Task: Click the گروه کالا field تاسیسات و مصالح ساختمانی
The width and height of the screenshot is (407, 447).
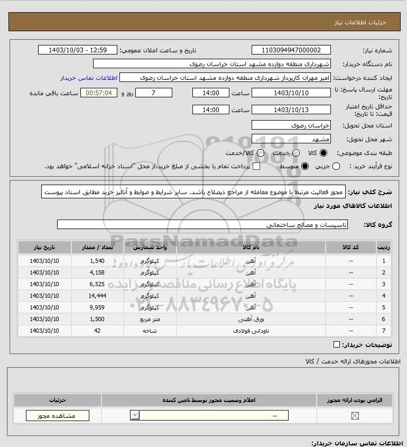Action: (202, 225)
